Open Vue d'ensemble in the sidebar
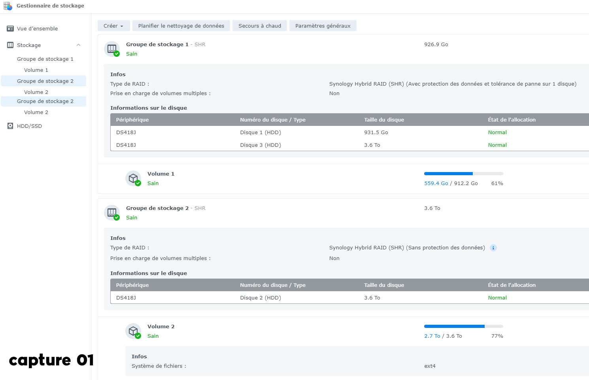This screenshot has height=380, width=589. coord(37,29)
